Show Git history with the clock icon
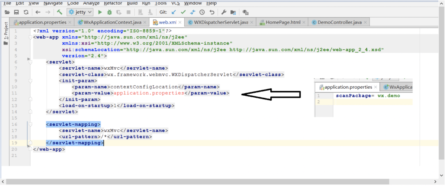Screen dimensions: 445x186 202,12
